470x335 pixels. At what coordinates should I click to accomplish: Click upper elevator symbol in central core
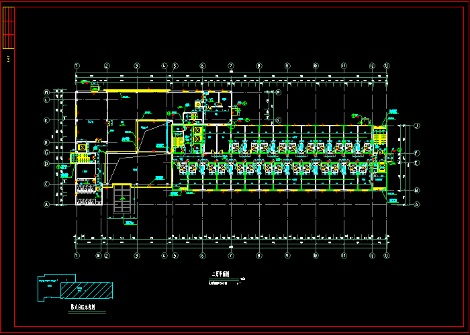point(198,129)
